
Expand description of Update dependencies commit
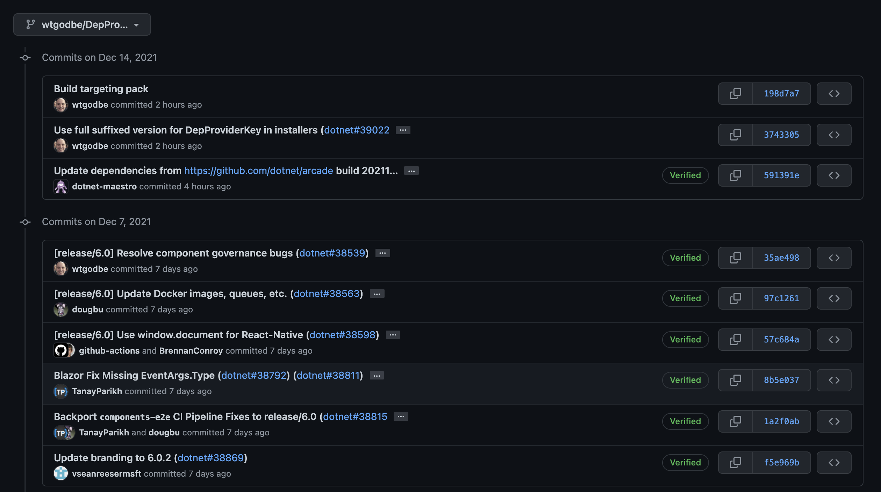[x=411, y=171]
